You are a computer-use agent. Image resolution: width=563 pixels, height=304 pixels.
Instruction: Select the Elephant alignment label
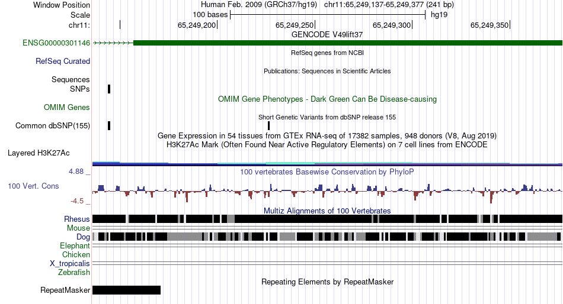75,245
